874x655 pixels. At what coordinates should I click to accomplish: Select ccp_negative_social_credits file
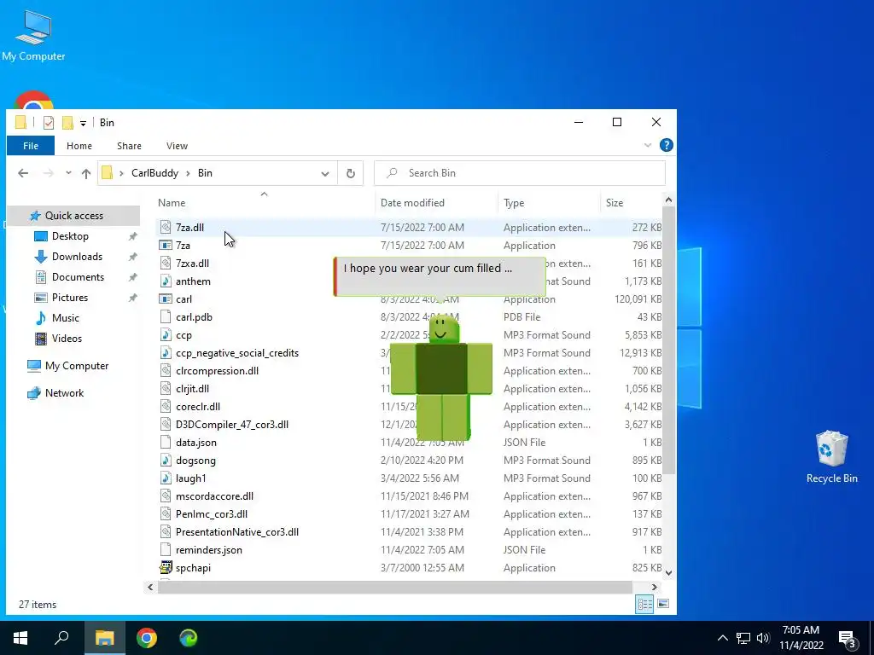pyautogui.click(x=237, y=352)
